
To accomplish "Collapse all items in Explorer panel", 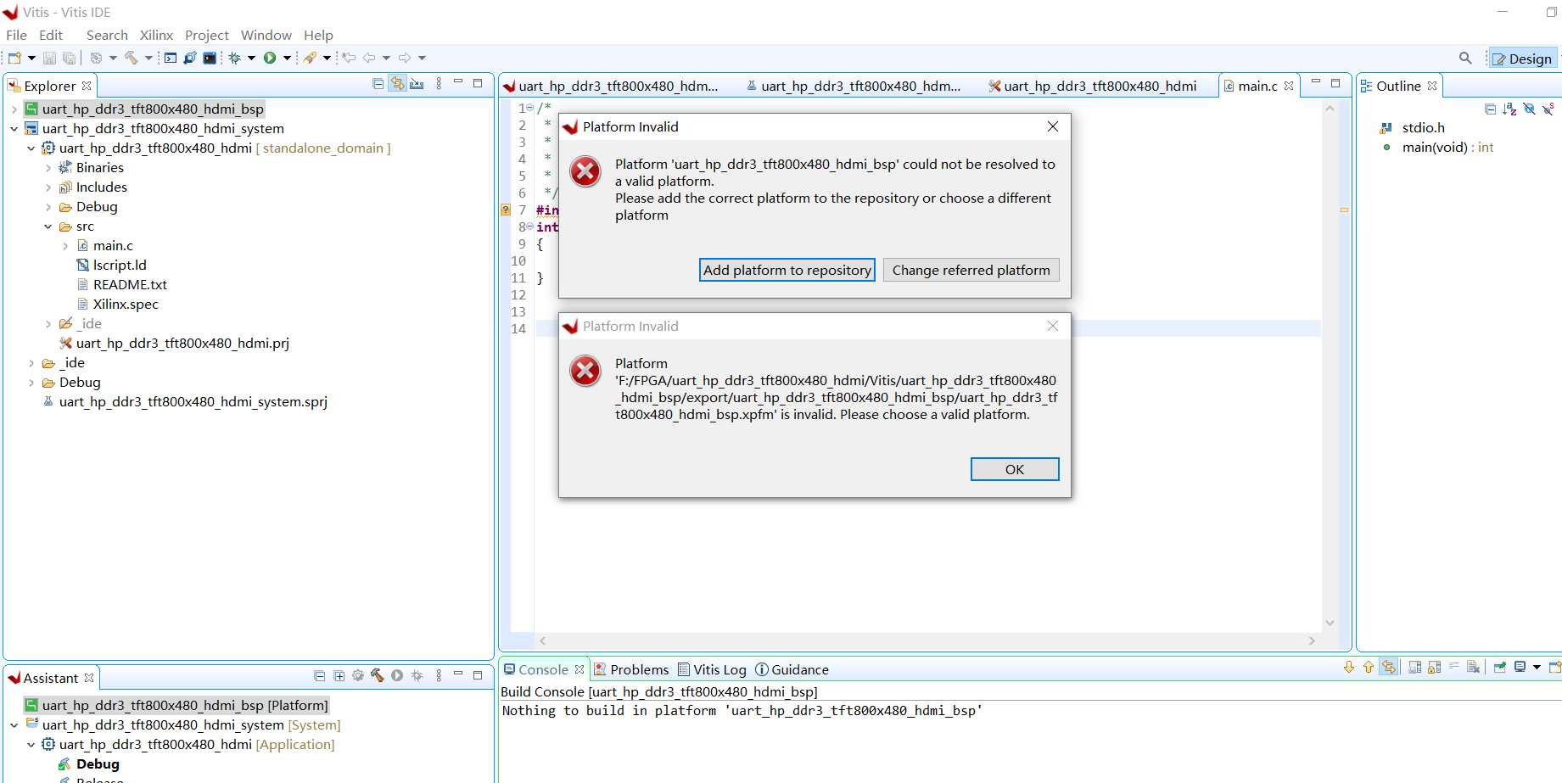I will pos(378,83).
